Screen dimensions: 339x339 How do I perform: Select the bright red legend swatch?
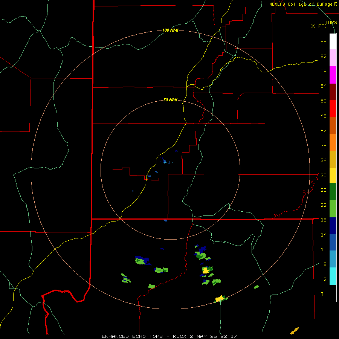point(333,108)
